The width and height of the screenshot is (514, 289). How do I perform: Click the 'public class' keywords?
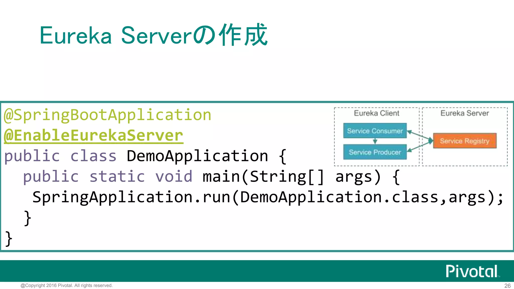point(60,156)
